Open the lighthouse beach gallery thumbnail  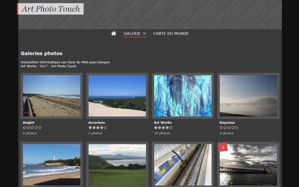click(x=52, y=165)
